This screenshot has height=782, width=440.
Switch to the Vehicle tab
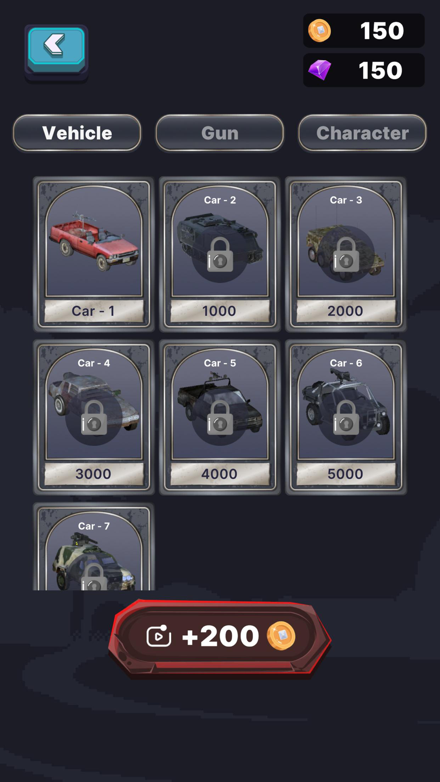click(x=77, y=133)
